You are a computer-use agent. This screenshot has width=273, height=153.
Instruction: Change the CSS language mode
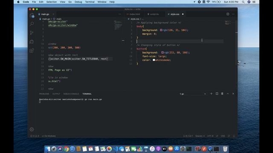pos(223,136)
